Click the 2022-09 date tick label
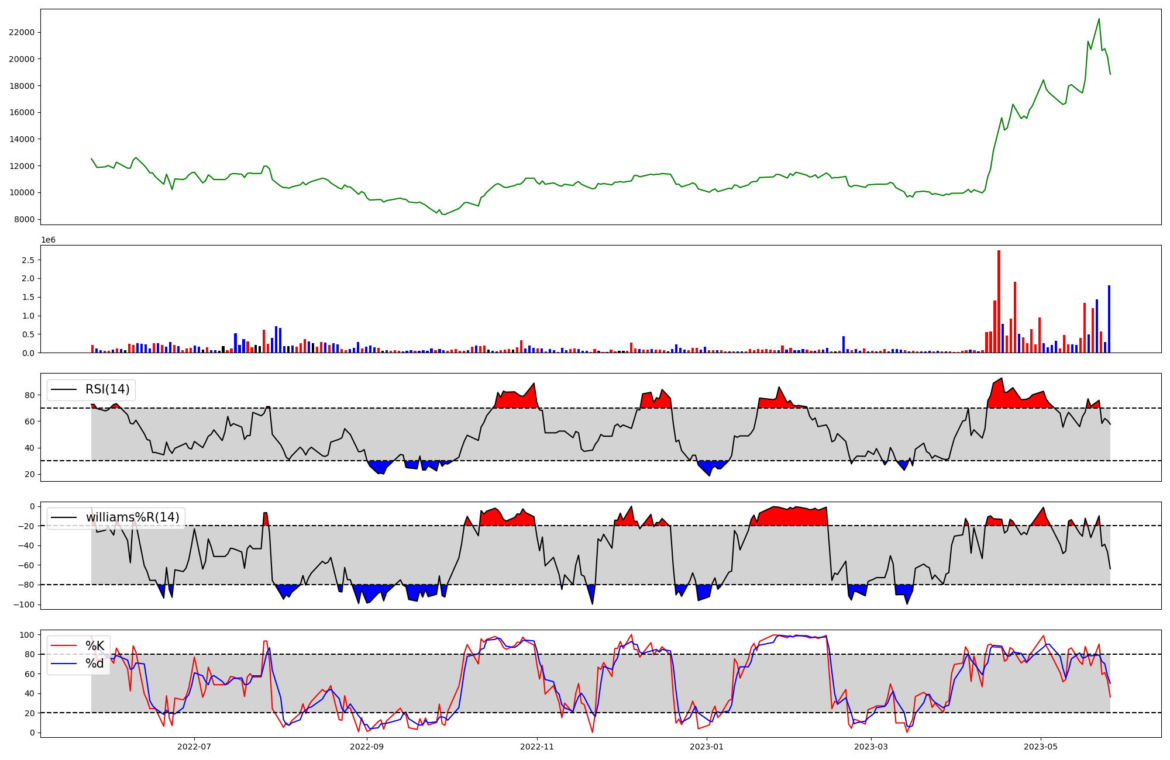 [x=367, y=747]
